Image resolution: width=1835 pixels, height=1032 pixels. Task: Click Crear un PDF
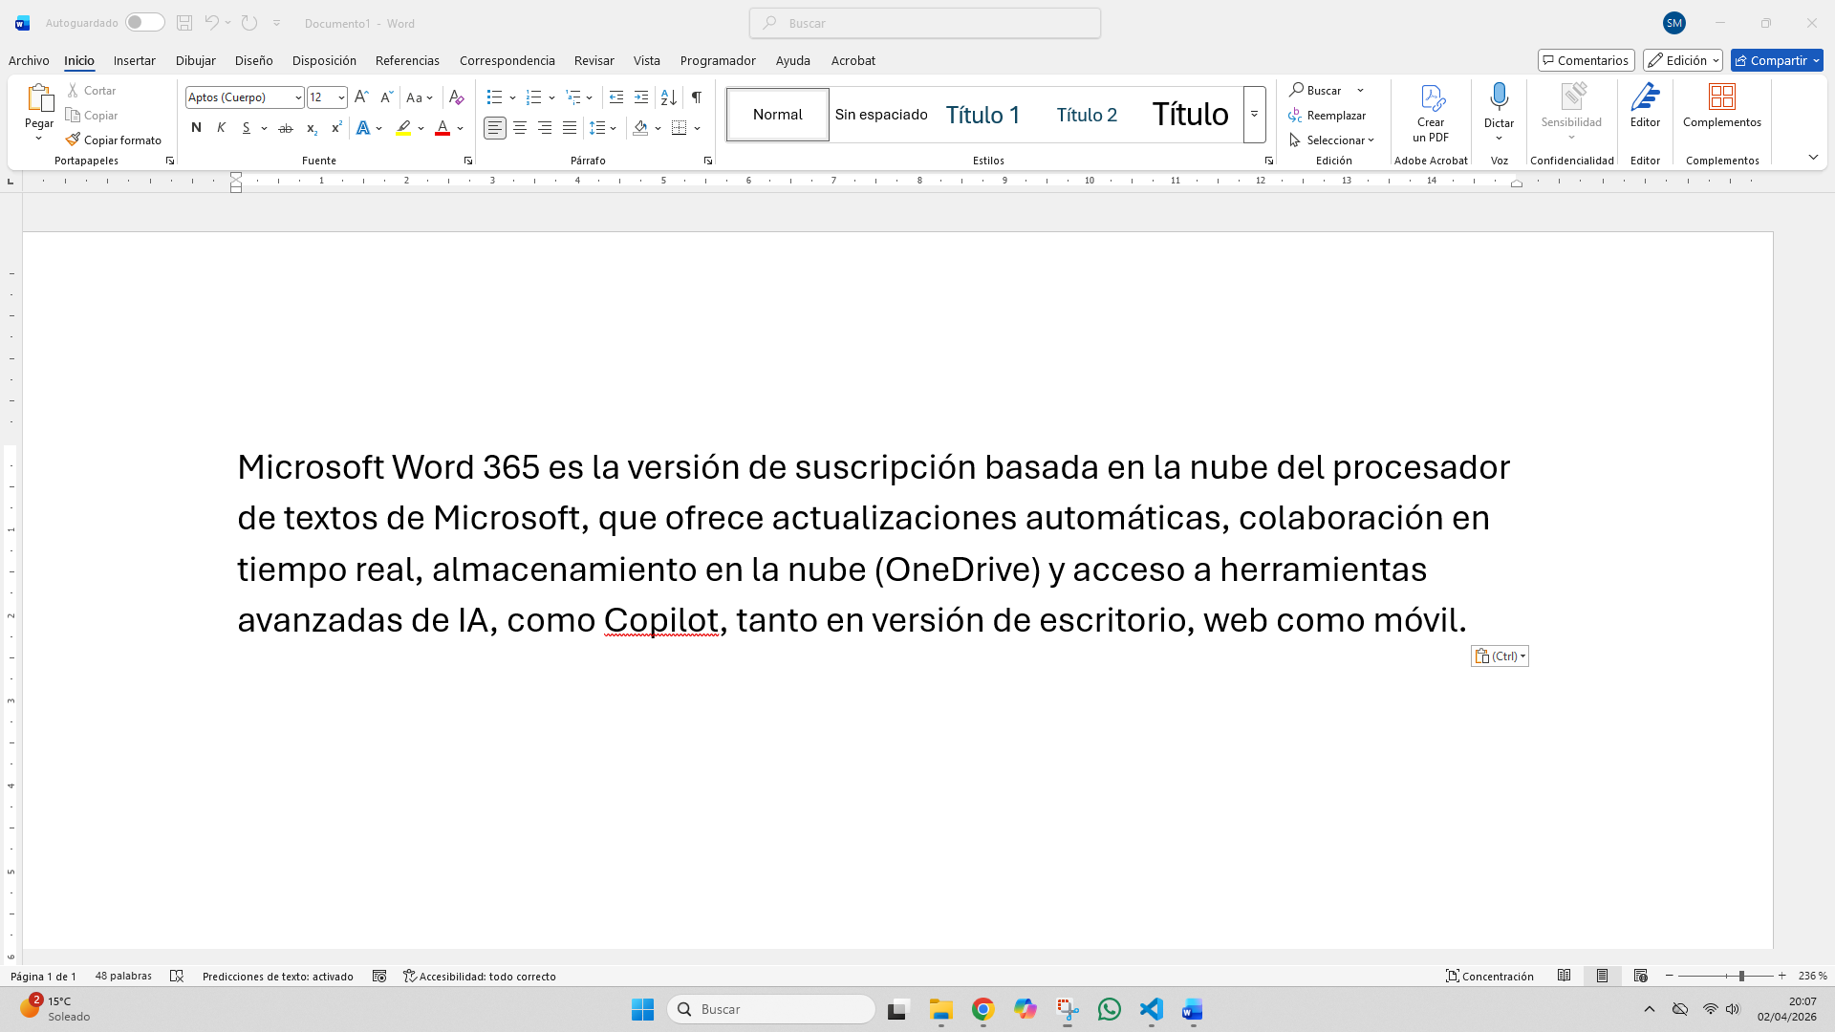coord(1430,113)
